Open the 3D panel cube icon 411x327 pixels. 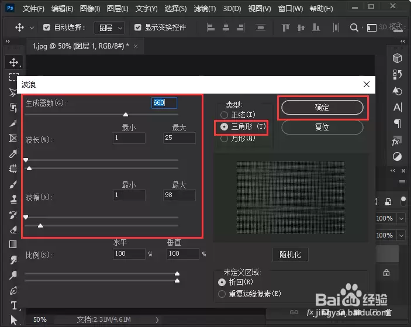tap(397, 58)
